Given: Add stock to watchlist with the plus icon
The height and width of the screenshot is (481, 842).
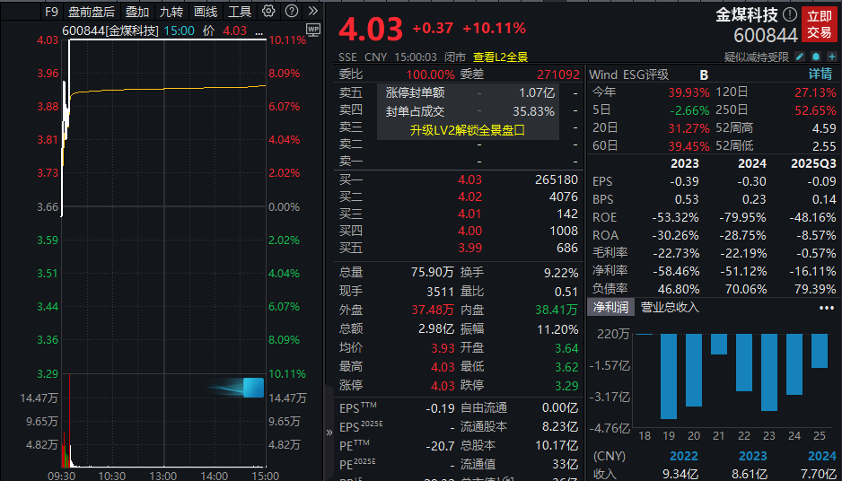Looking at the screenshot, I should pyautogui.click(x=832, y=57).
